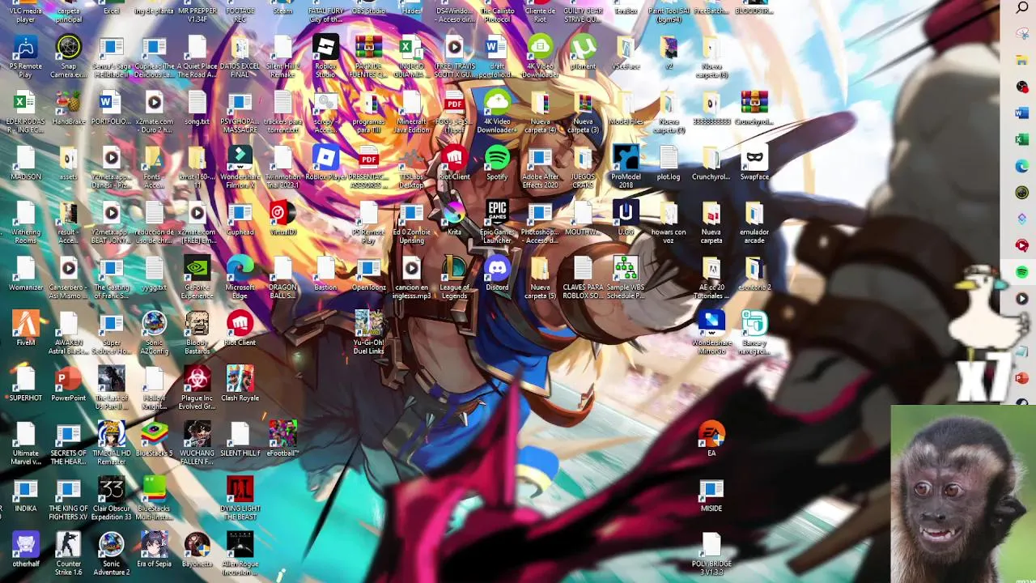The image size is (1036, 583).
Task: Open Excel from the taskbar
Action: pyautogui.click(x=1022, y=139)
